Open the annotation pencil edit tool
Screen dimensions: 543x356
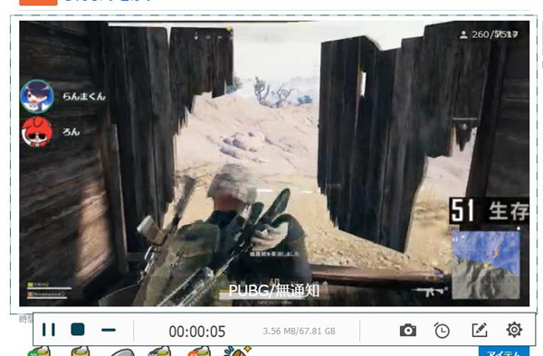[x=480, y=330]
